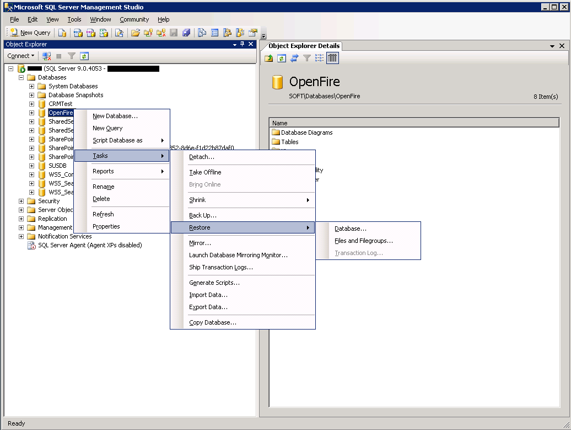The width and height of the screenshot is (571, 430).
Task: Open a new Analysis Services XMLA query
Action: 104,33
